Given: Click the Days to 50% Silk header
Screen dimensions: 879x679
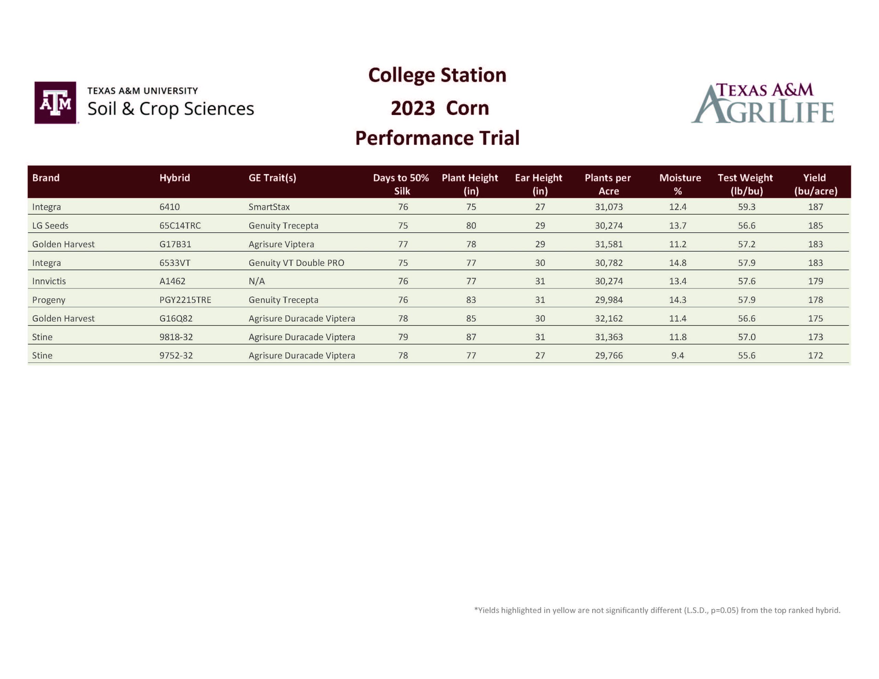Looking at the screenshot, I should tap(401, 184).
